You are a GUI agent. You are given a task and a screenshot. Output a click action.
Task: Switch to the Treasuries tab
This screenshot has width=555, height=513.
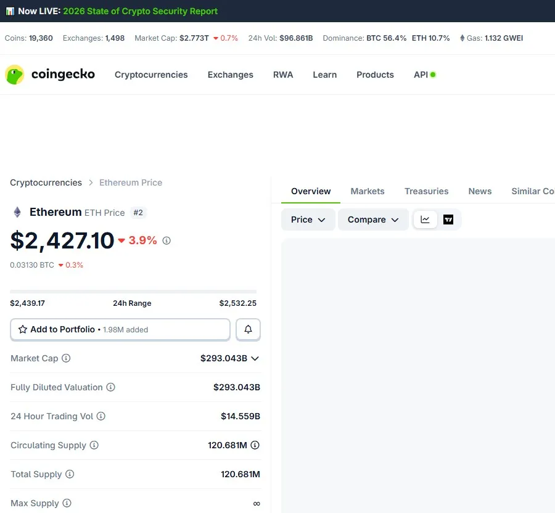[427, 191]
